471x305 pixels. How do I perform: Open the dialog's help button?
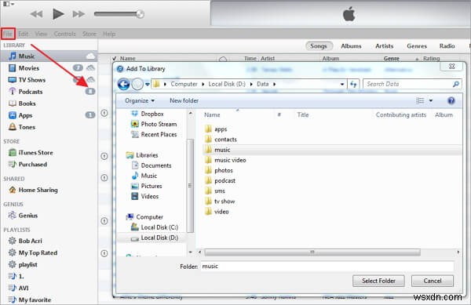tap(451, 101)
